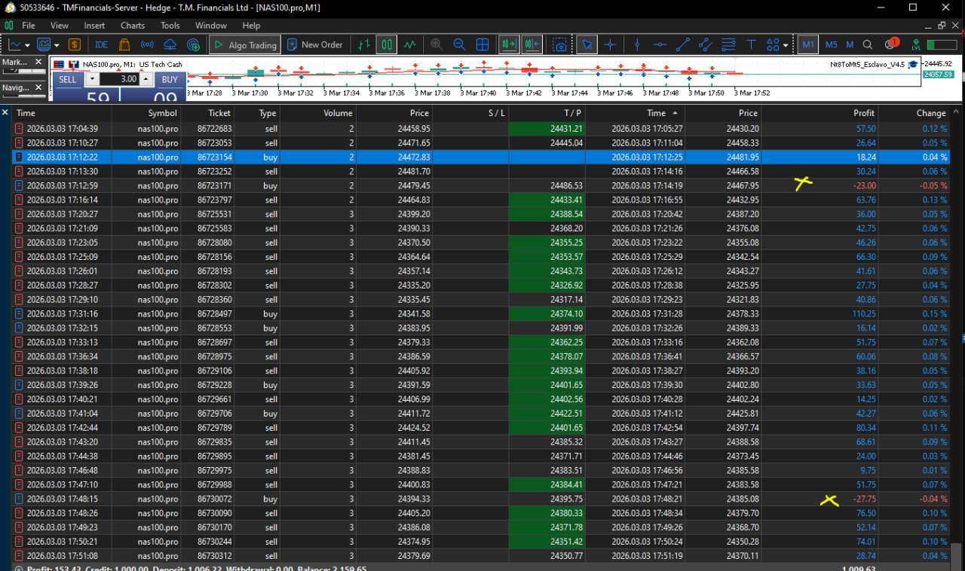965x571 pixels.
Task: Sort history by the Profit column header
Action: (x=863, y=113)
